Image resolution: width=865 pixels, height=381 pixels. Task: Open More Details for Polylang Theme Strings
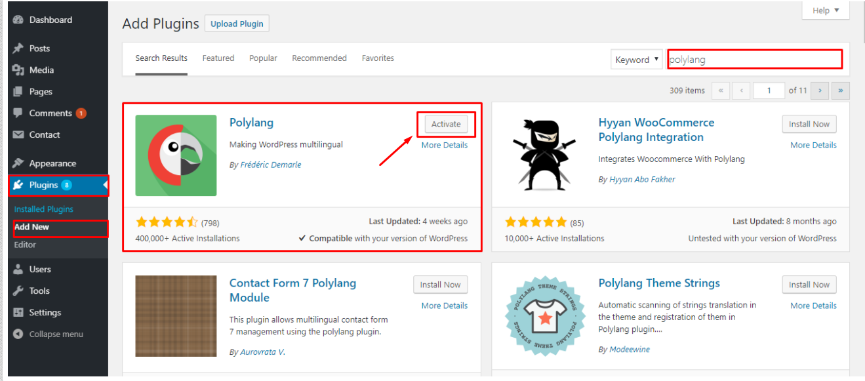813,306
